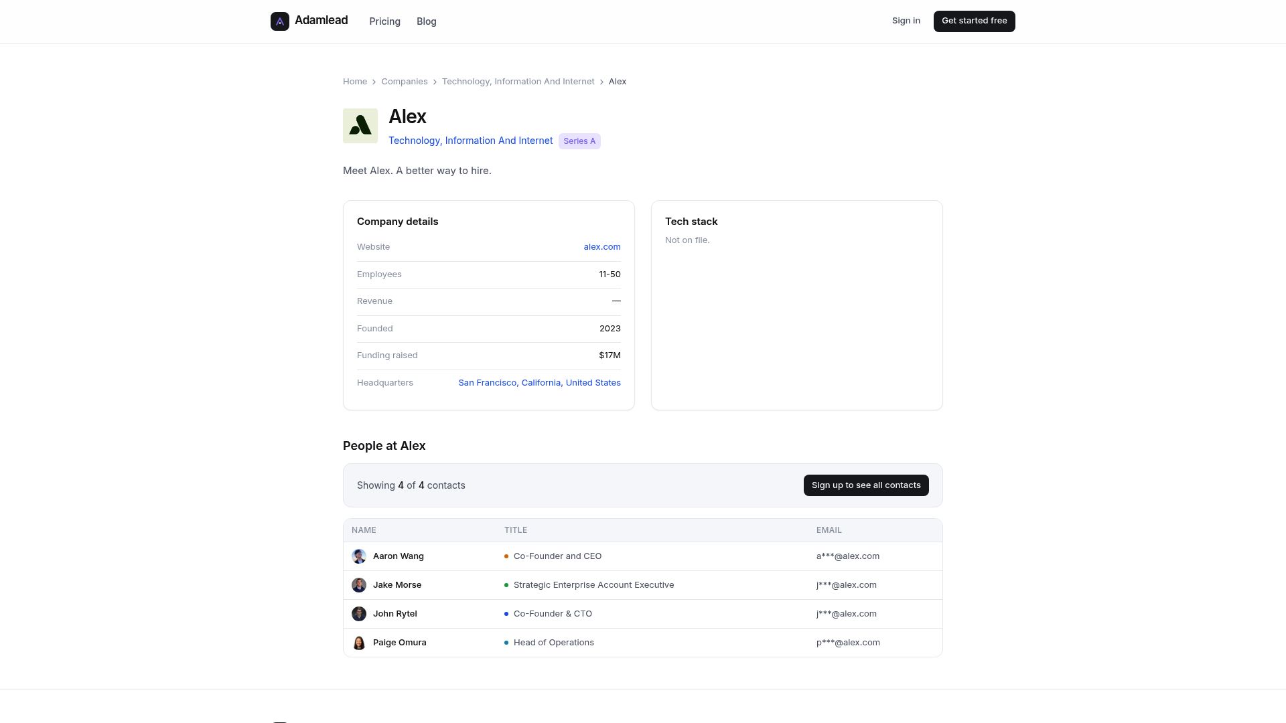Click the p***@alex.com email
This screenshot has height=723, width=1286.
click(x=848, y=643)
